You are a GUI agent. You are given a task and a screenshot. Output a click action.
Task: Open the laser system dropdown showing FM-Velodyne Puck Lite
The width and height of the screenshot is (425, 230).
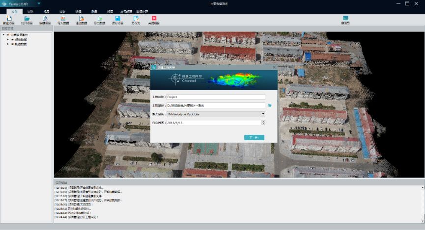(x=263, y=114)
